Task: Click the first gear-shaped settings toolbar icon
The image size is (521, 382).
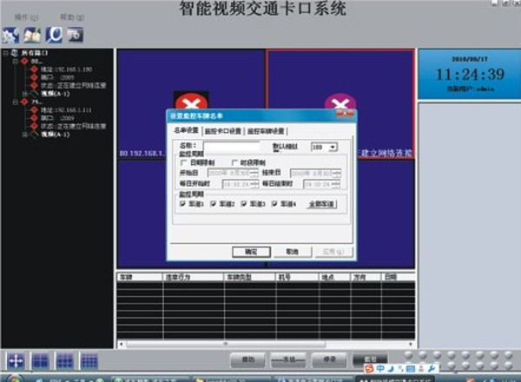Action: pyautogui.click(x=11, y=34)
